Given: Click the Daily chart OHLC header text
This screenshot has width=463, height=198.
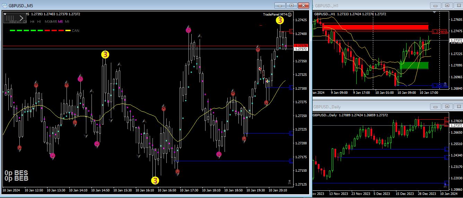Looking at the screenshot, I should coord(351,115).
